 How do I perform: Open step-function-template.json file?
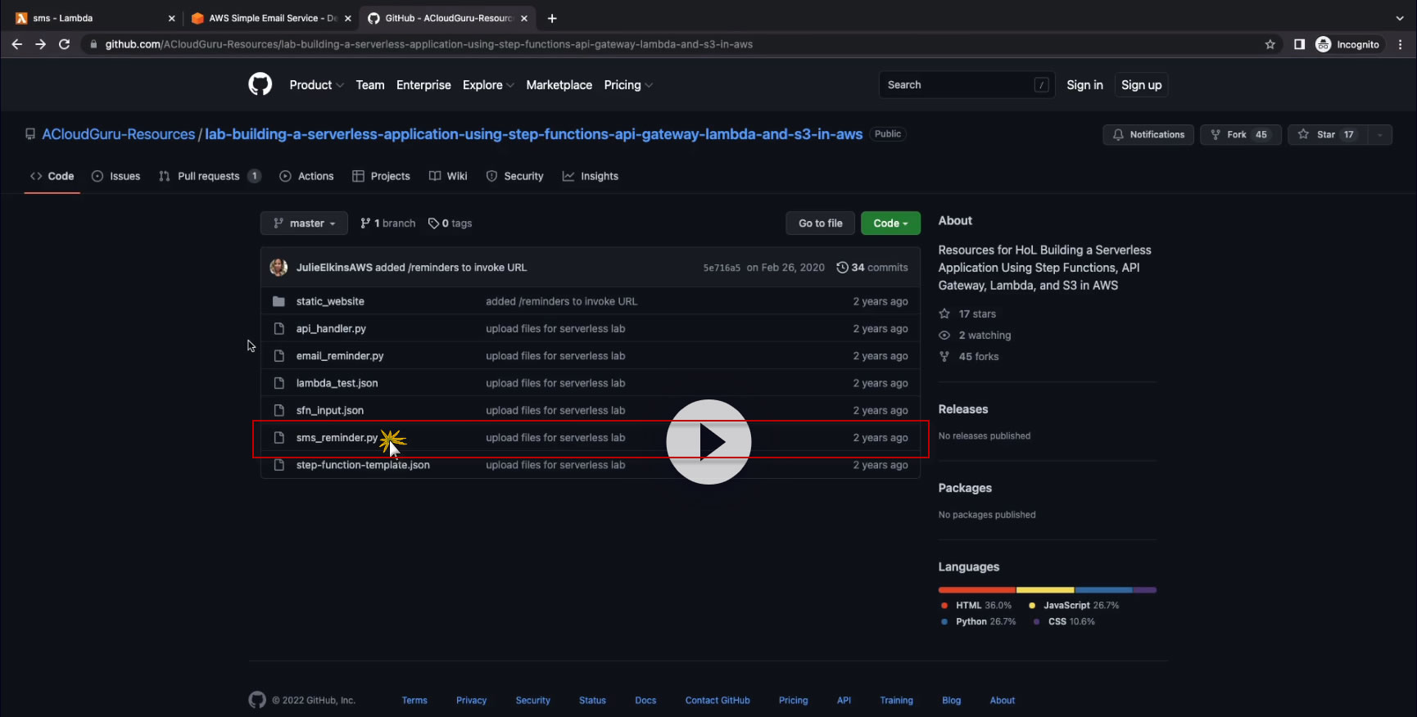pyautogui.click(x=363, y=465)
